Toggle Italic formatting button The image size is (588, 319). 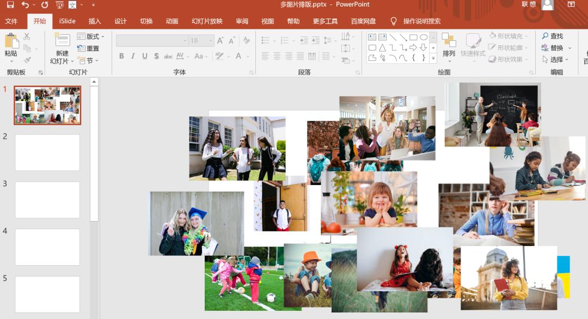point(133,56)
